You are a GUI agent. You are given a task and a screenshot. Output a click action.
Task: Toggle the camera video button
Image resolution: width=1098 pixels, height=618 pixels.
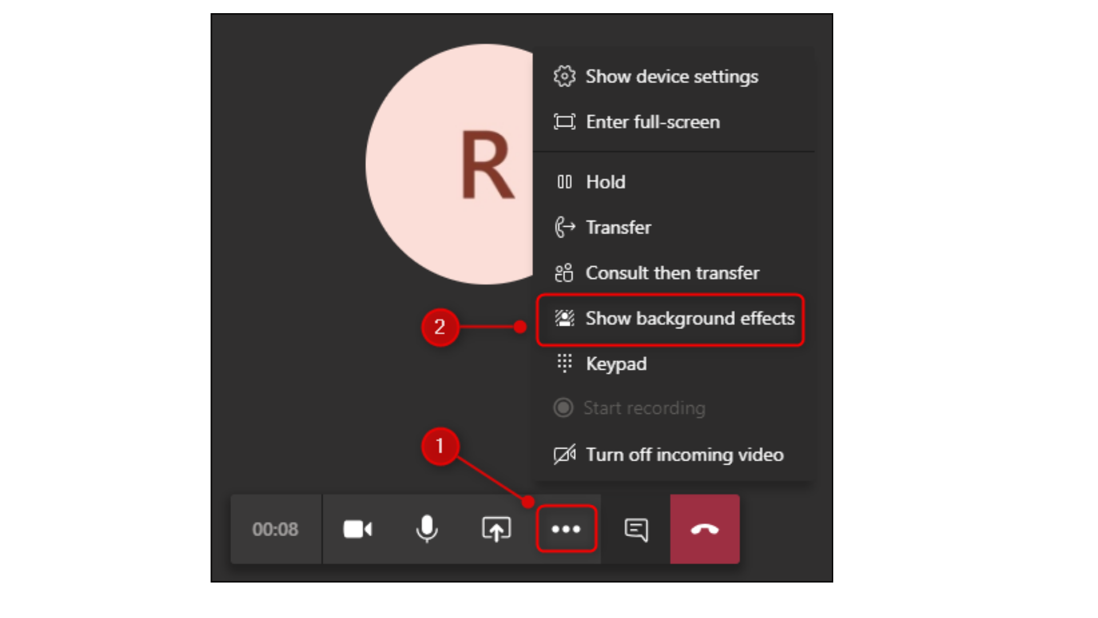(x=357, y=529)
